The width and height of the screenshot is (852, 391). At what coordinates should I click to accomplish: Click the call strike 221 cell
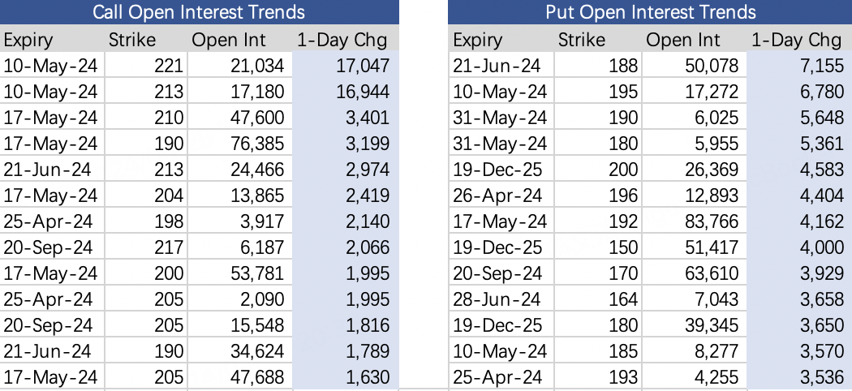click(x=170, y=66)
